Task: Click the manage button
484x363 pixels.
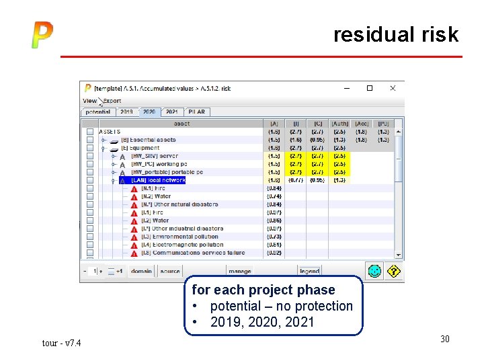Action: (240, 272)
